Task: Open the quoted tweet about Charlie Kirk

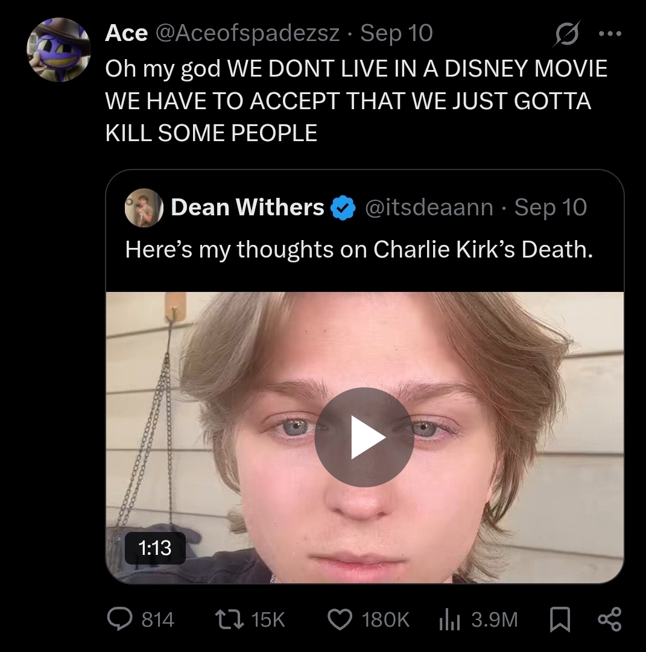Action: click(x=359, y=249)
